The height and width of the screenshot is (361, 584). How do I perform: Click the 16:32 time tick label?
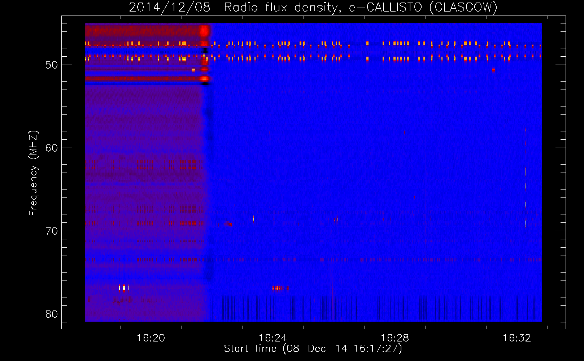517,338
